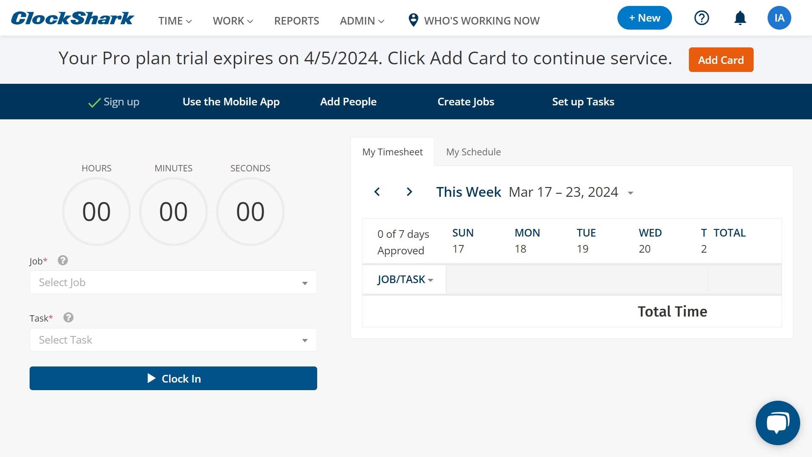Open the help question mark icon
The image size is (812, 457).
pos(702,18)
